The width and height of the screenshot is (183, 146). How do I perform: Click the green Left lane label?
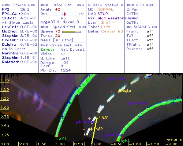coord(61,139)
